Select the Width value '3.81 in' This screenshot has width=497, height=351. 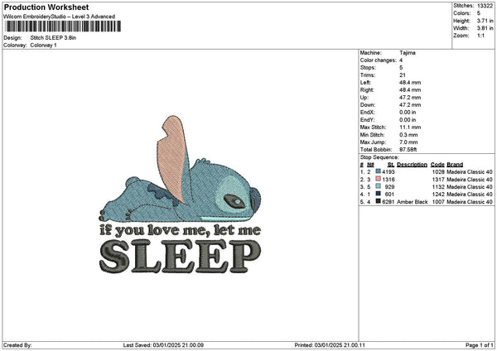[x=485, y=28]
